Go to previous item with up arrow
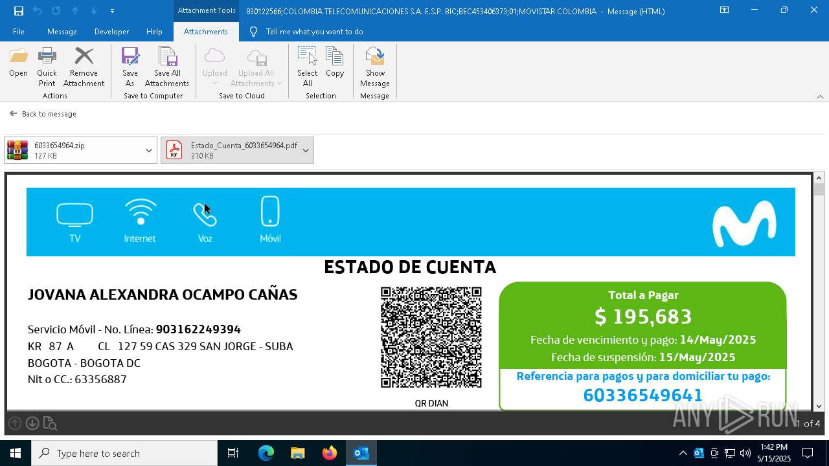Screen dimensions: 829x466 (75, 11)
